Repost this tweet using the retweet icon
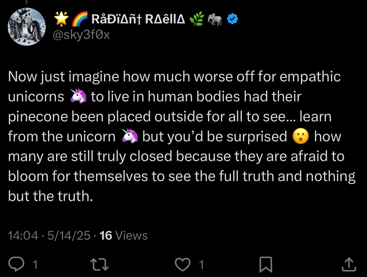 click(99, 264)
